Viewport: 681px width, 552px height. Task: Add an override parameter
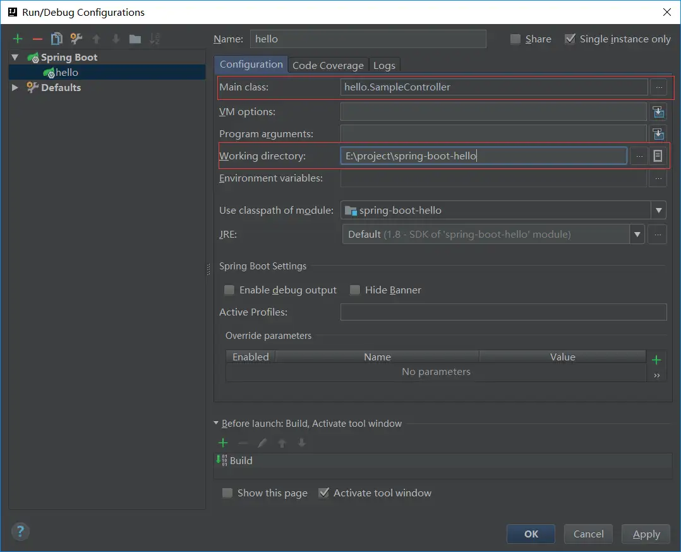(x=656, y=360)
